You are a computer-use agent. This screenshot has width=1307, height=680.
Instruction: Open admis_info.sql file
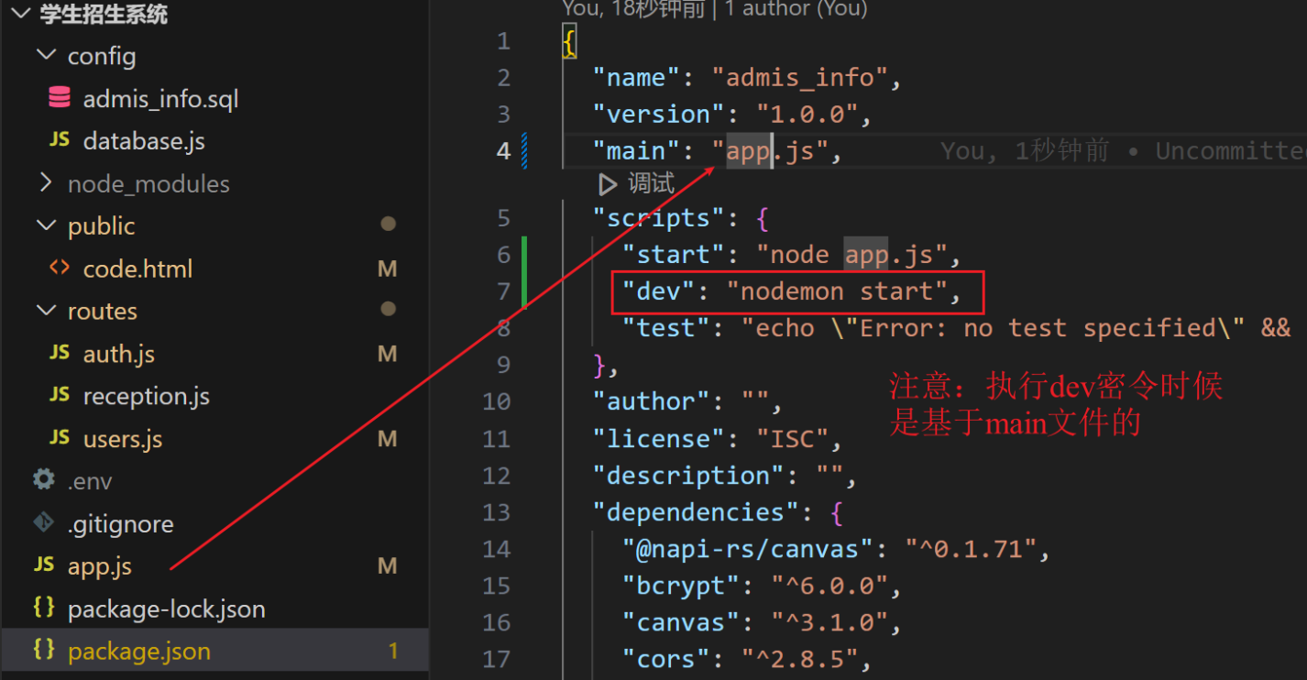click(x=160, y=99)
